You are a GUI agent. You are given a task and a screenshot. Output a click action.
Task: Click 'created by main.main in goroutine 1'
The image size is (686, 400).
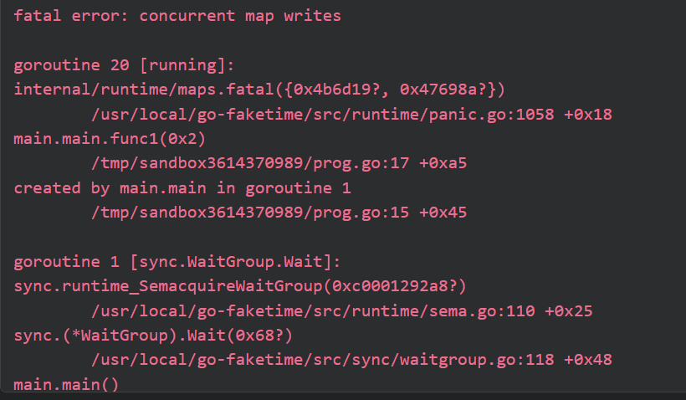click(x=182, y=188)
